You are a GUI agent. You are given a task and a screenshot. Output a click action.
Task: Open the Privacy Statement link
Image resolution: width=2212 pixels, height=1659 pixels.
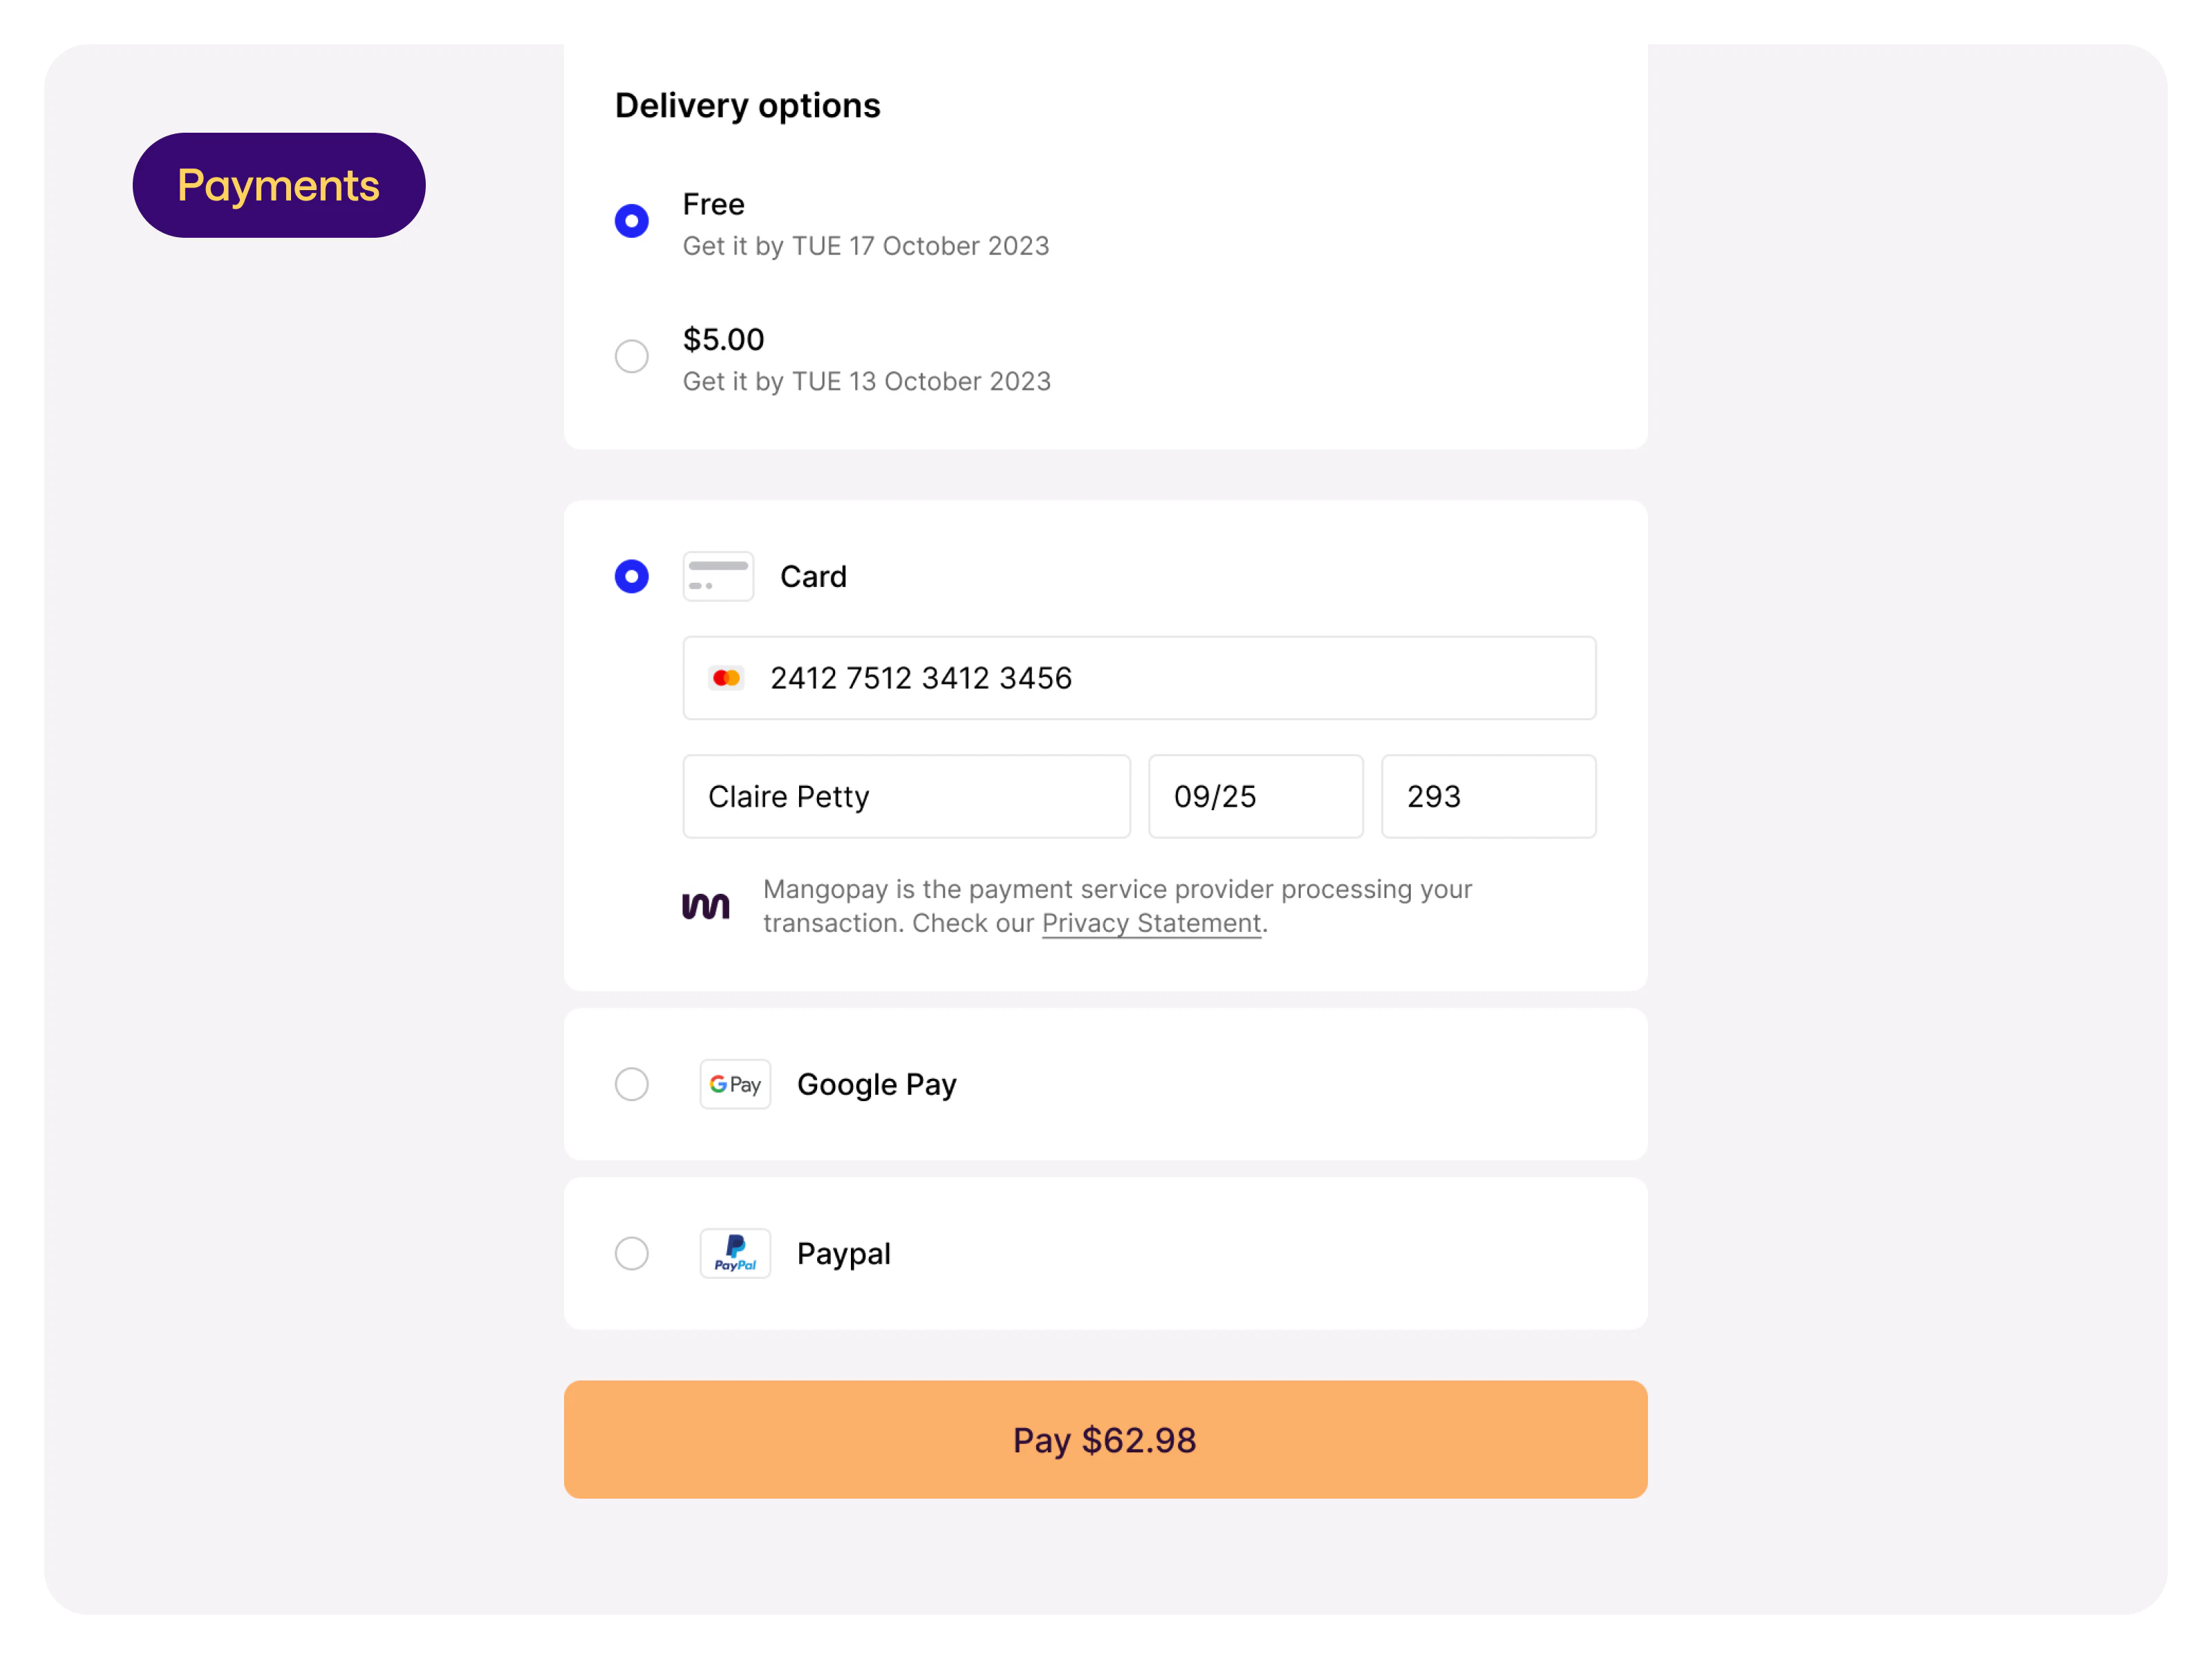click(x=1151, y=922)
